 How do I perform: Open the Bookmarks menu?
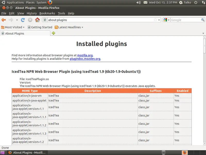47,13
